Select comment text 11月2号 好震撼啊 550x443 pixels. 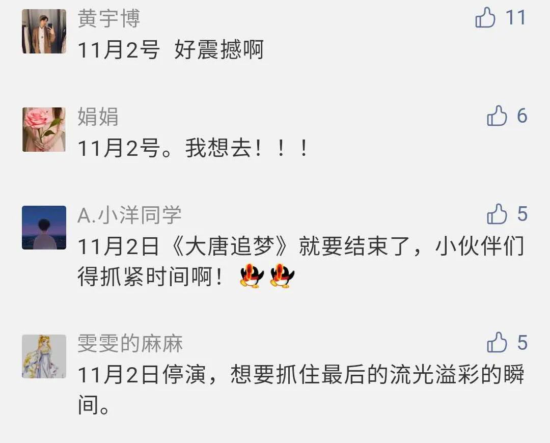[x=171, y=50]
